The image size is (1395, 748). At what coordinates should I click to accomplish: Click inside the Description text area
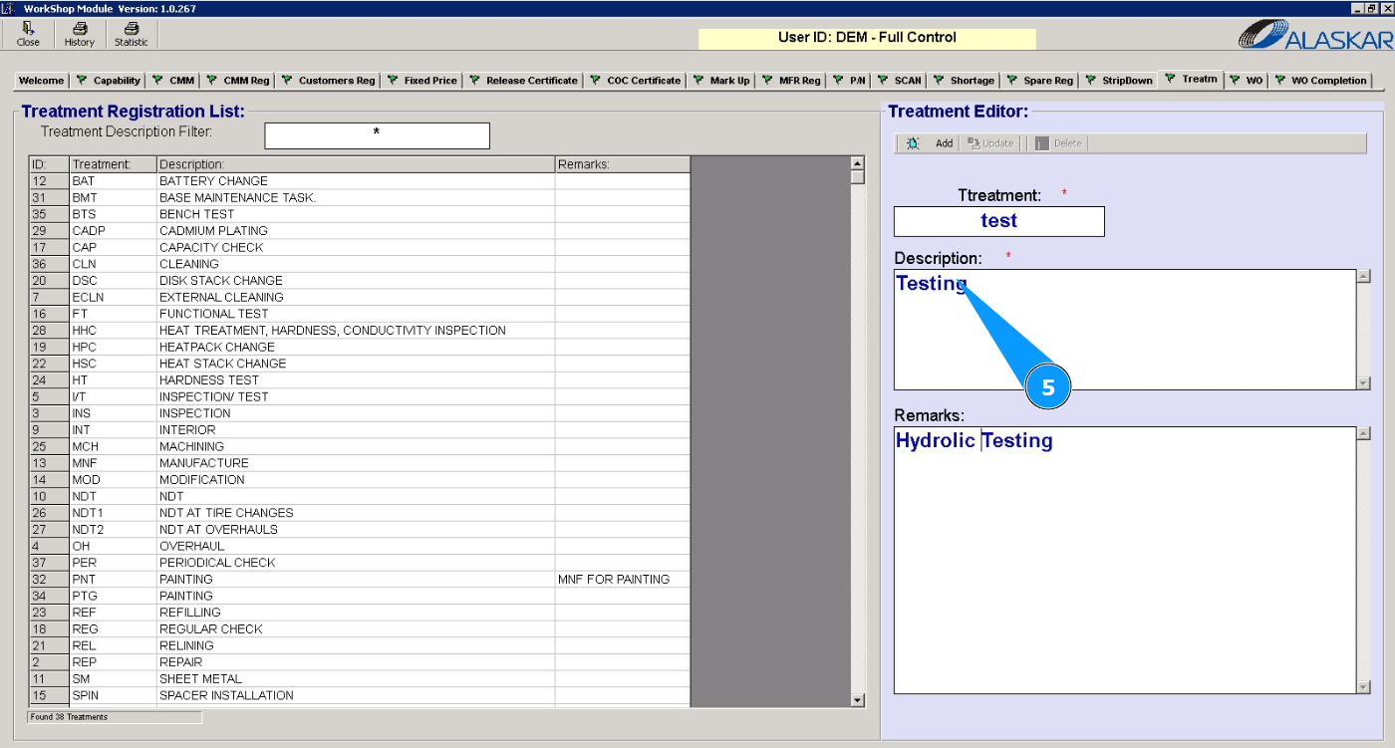1125,330
